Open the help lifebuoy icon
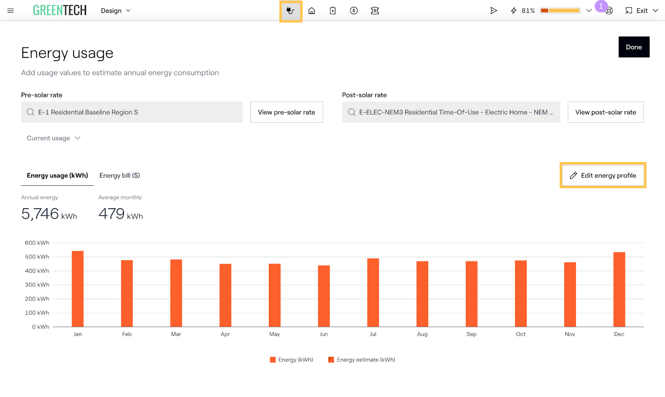Image resolution: width=665 pixels, height=397 pixels. 609,11
